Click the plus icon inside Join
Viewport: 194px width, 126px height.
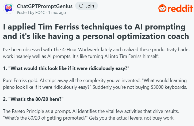click(81, 6)
